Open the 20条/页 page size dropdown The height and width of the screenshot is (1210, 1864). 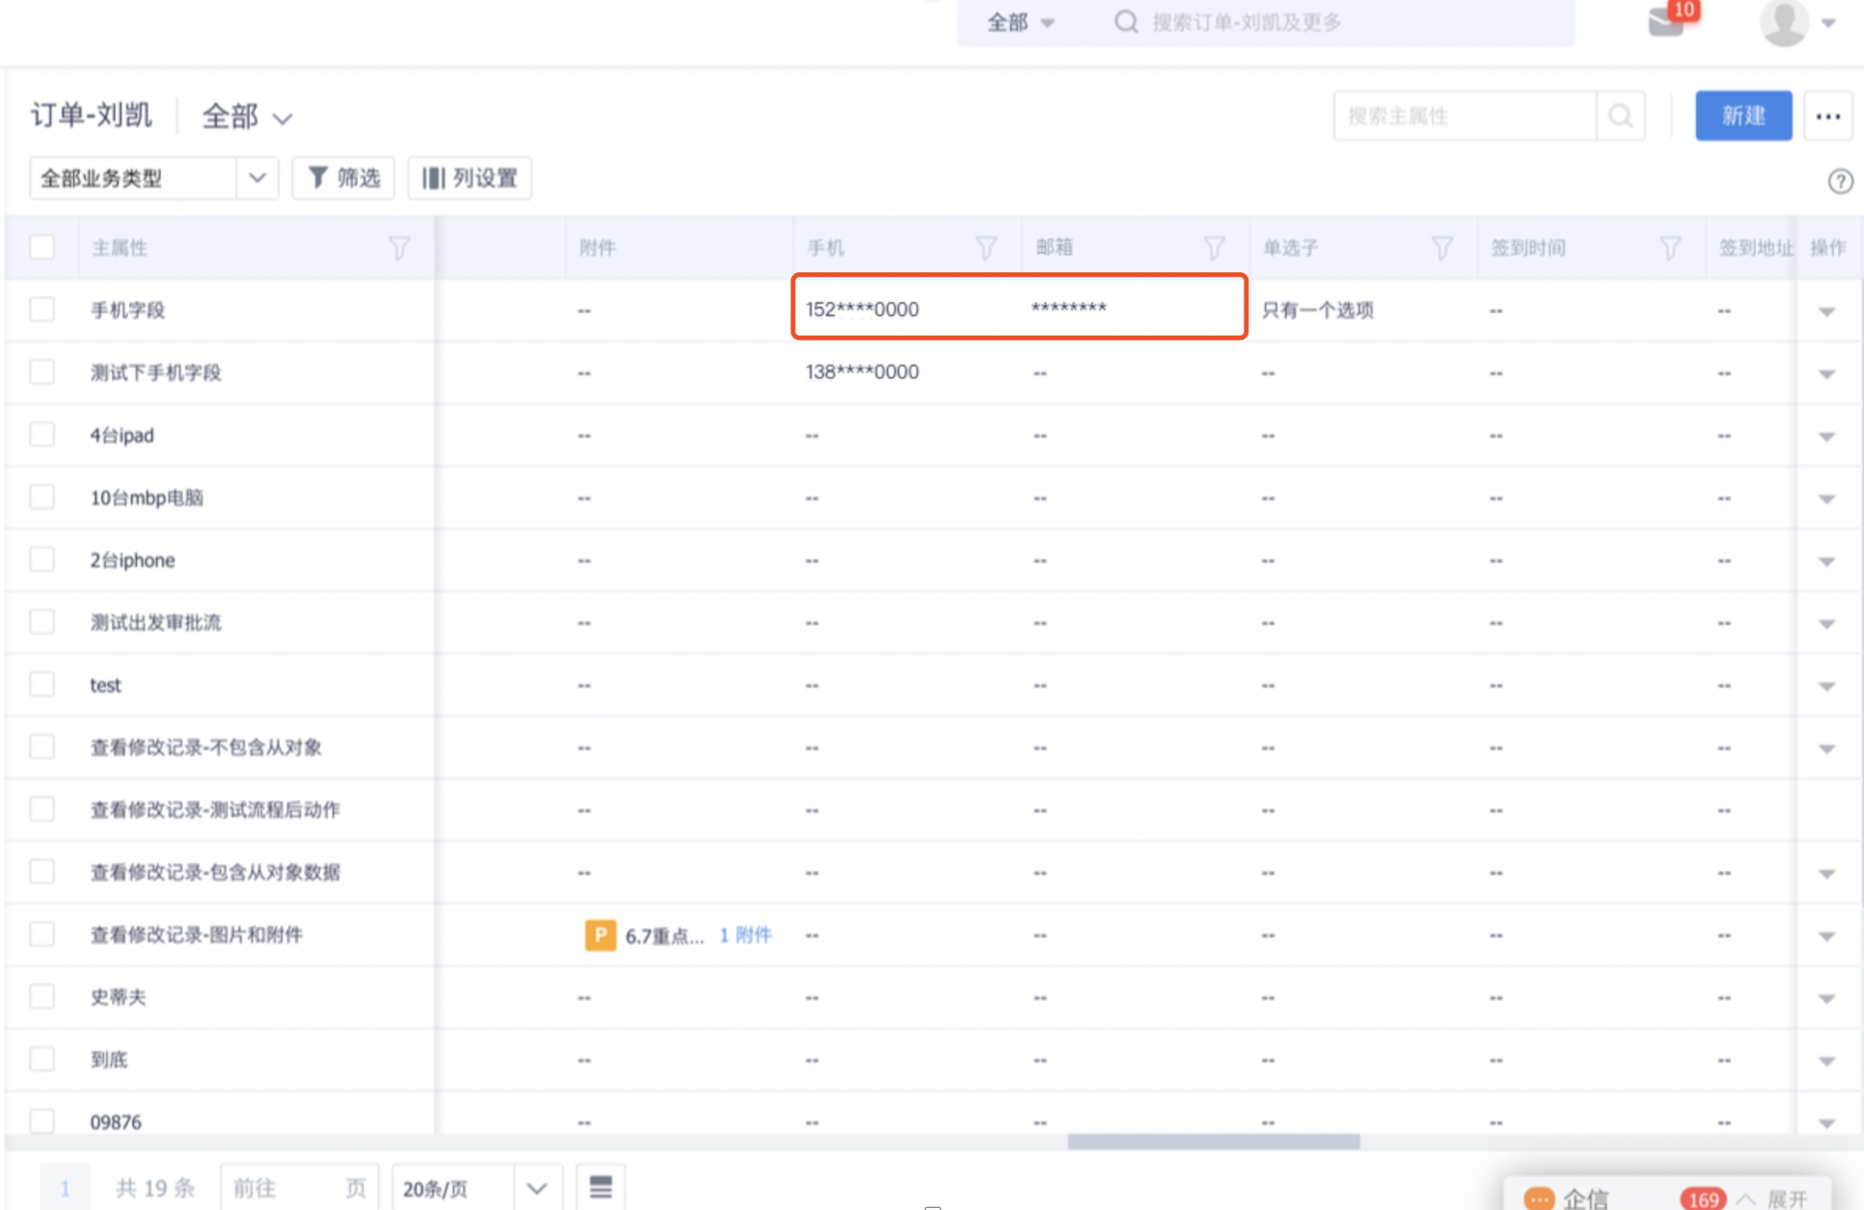tap(476, 1188)
